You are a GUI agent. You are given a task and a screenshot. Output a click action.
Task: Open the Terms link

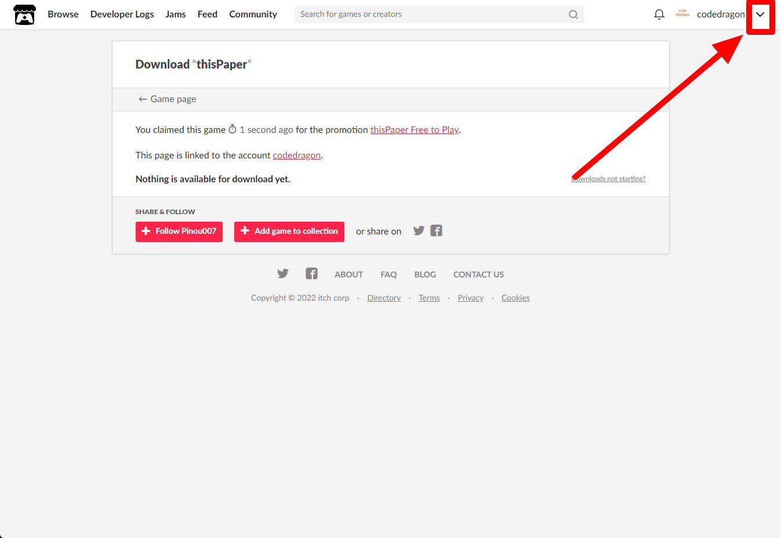pyautogui.click(x=429, y=298)
